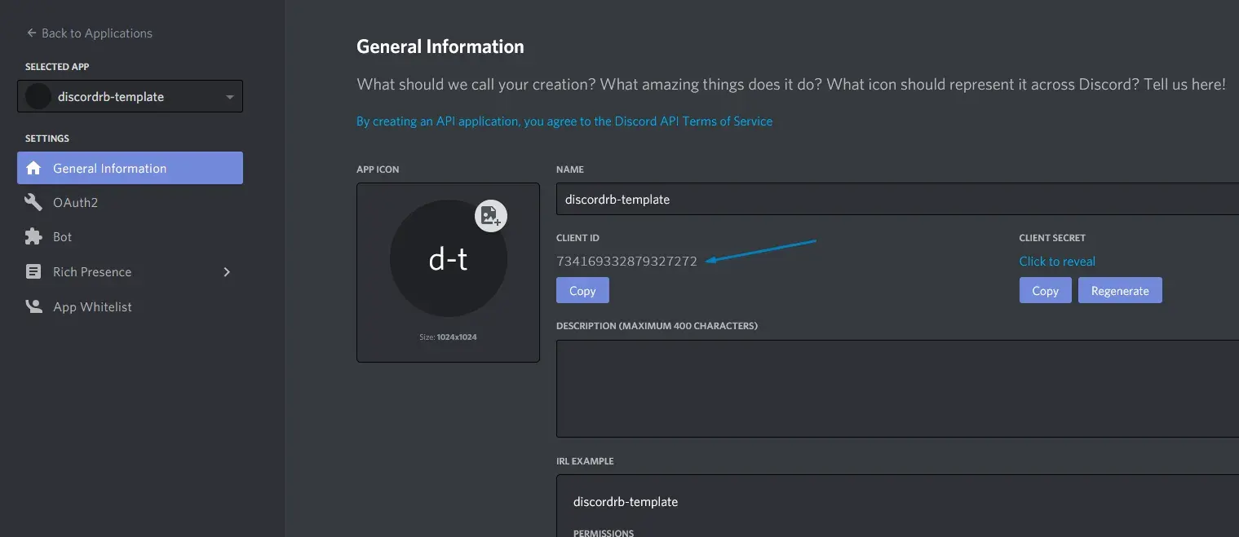
Task: Select the home icon beside General Information
Action: pyautogui.click(x=33, y=168)
